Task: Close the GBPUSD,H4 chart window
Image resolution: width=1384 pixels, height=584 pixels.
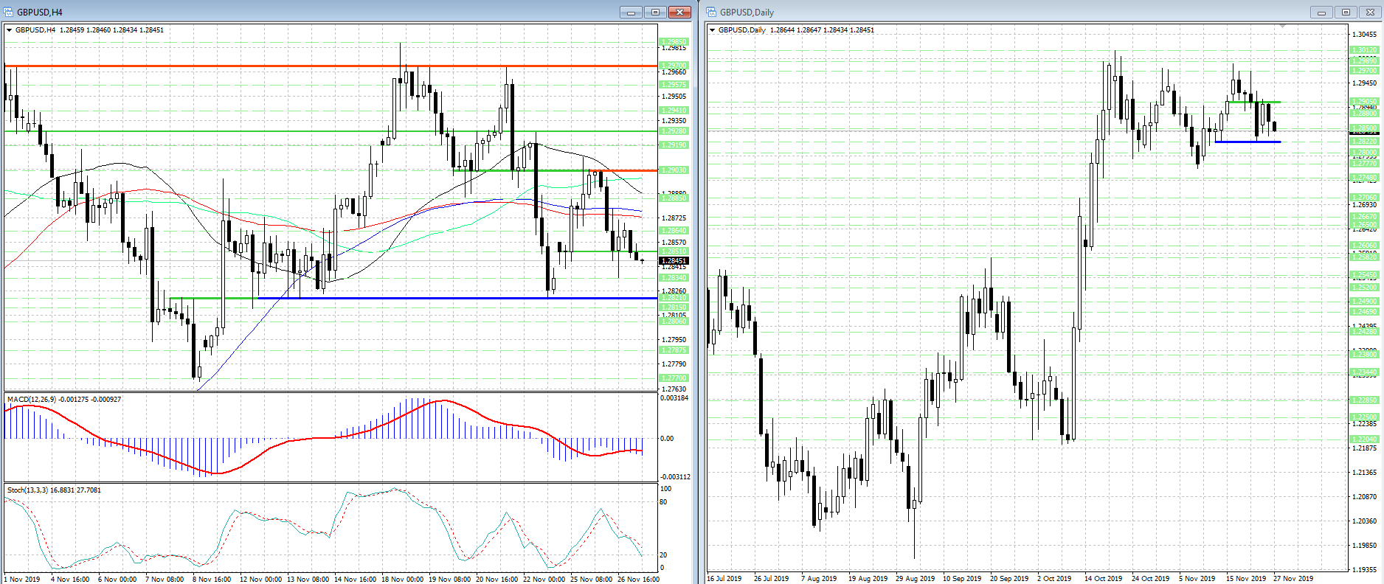Action: (x=679, y=12)
